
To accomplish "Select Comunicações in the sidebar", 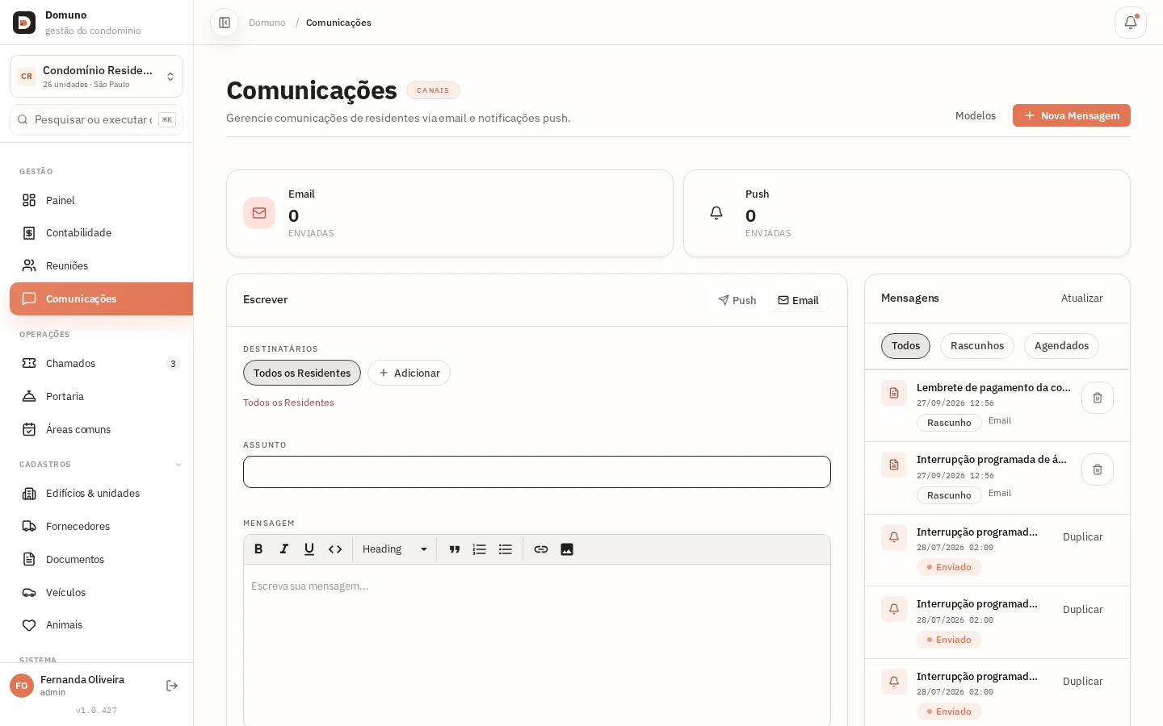I will point(101,298).
